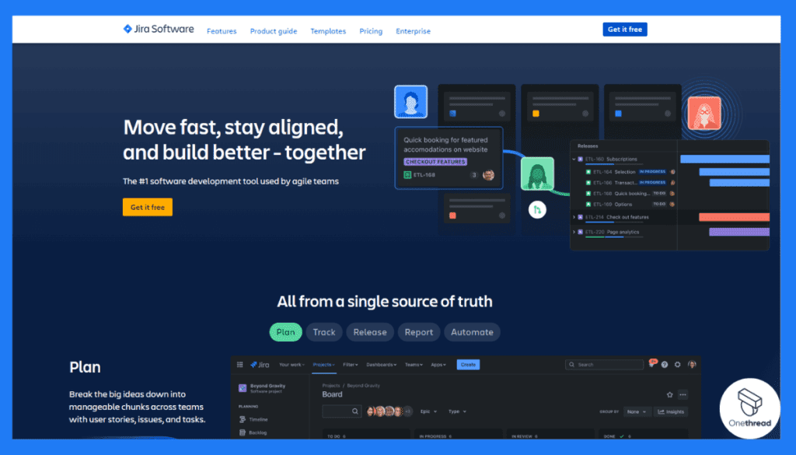Click the Beyond Gravity project icon

243,388
